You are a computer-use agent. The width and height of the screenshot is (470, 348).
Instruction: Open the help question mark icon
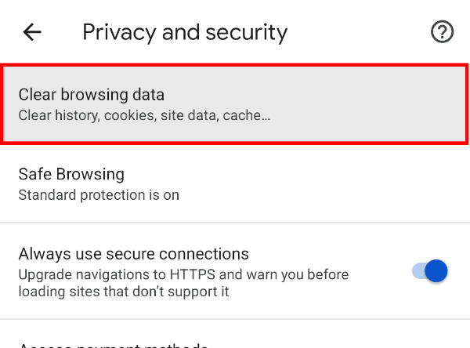pos(442,32)
